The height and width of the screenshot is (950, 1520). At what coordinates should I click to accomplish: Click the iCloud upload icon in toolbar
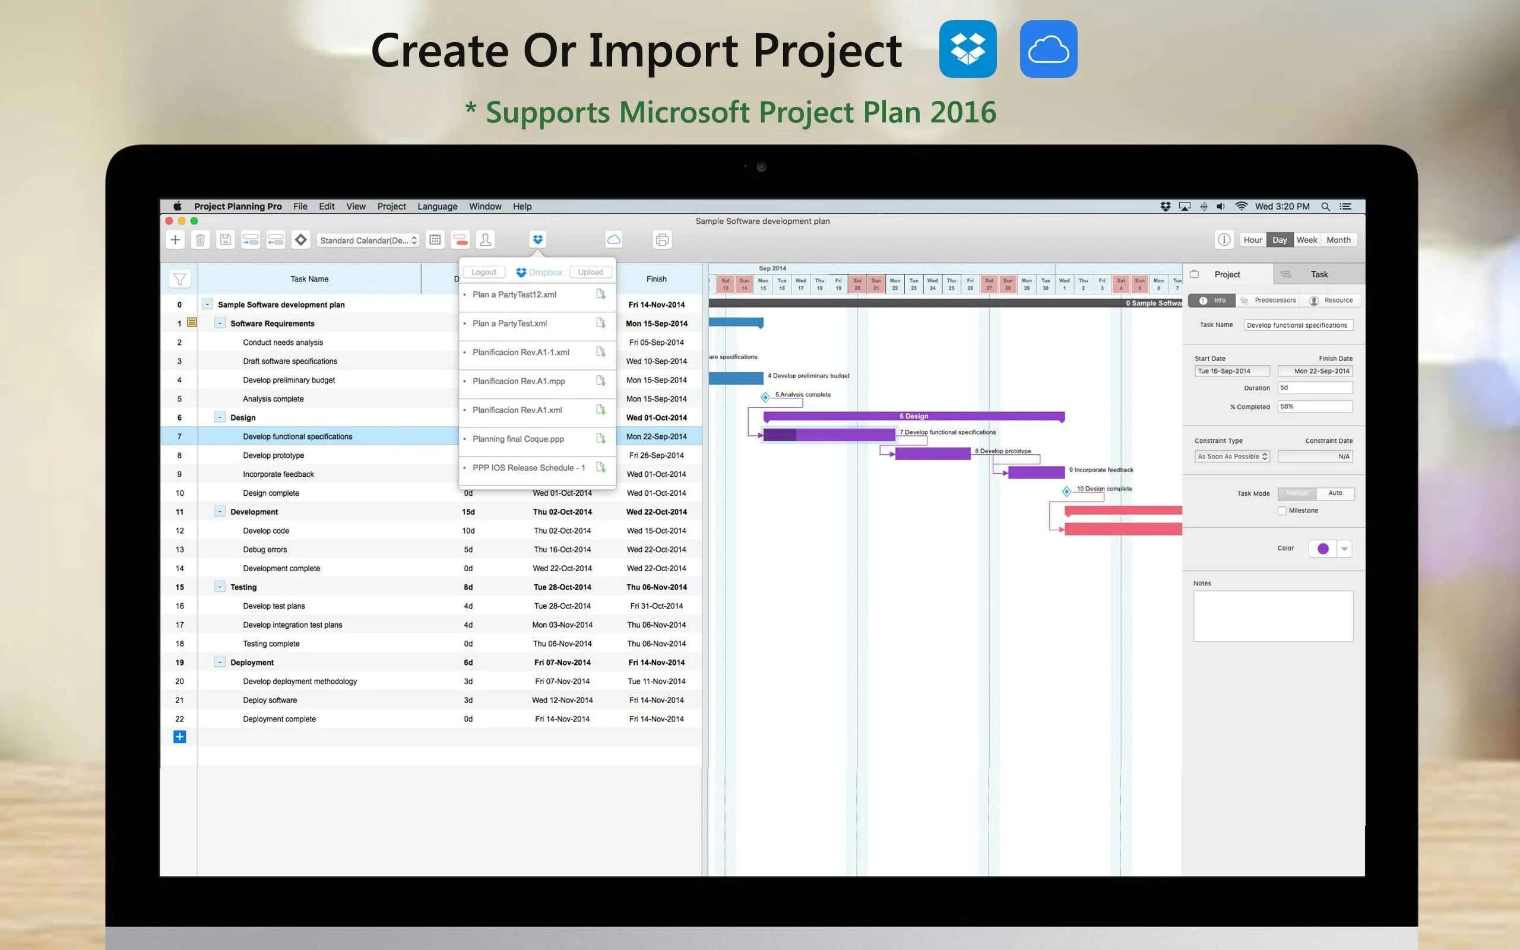pyautogui.click(x=613, y=239)
